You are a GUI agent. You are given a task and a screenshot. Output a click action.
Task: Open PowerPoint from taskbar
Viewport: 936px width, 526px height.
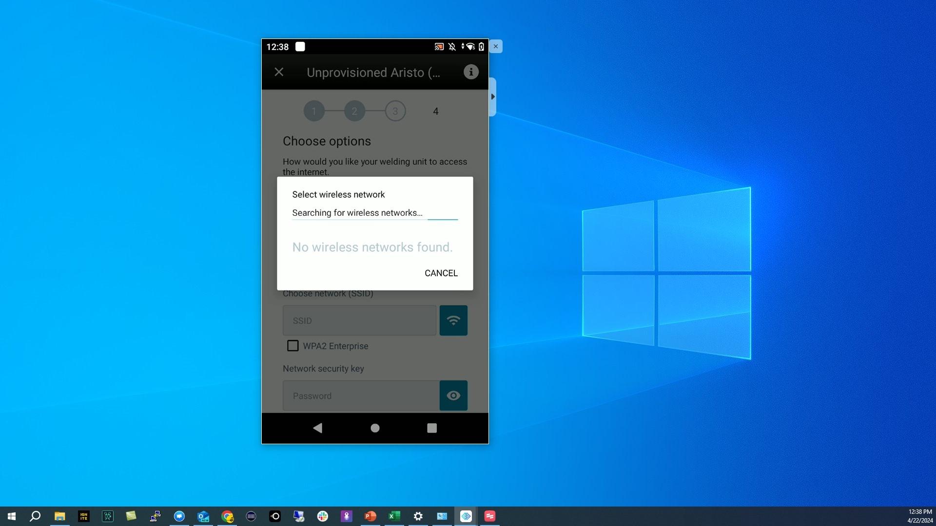370,516
